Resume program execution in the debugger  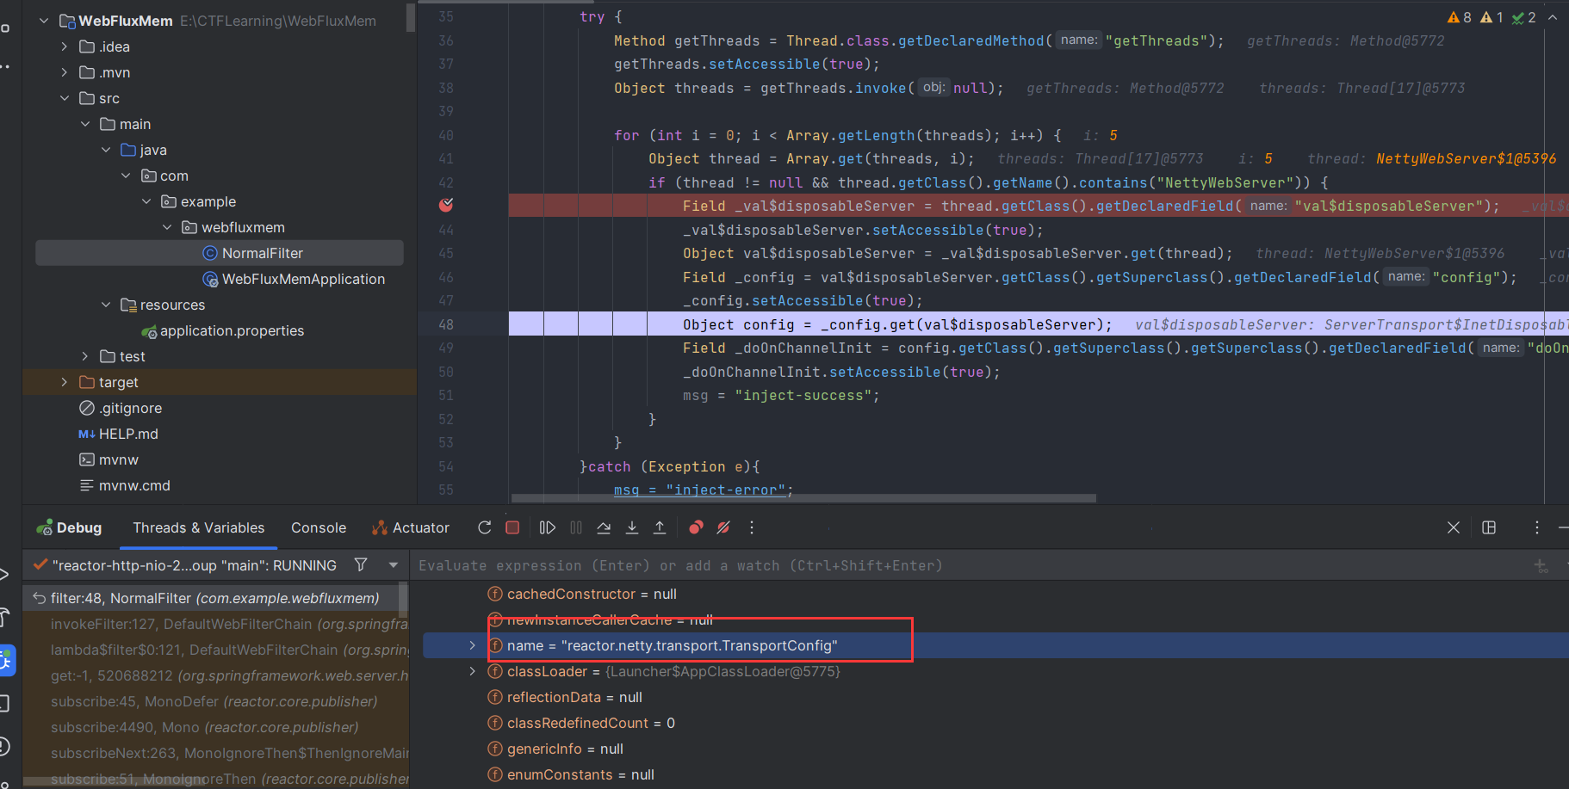548,527
